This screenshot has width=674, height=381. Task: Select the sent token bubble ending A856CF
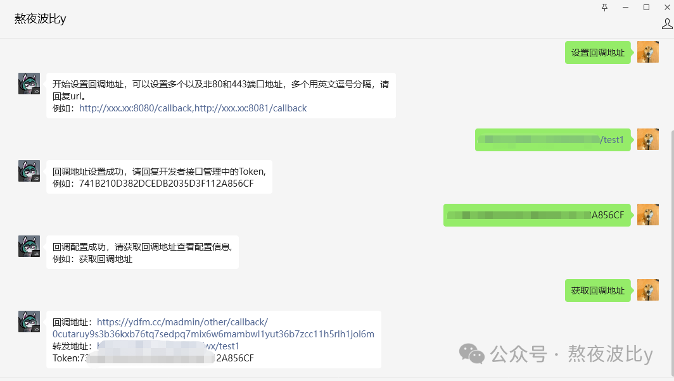(535, 215)
